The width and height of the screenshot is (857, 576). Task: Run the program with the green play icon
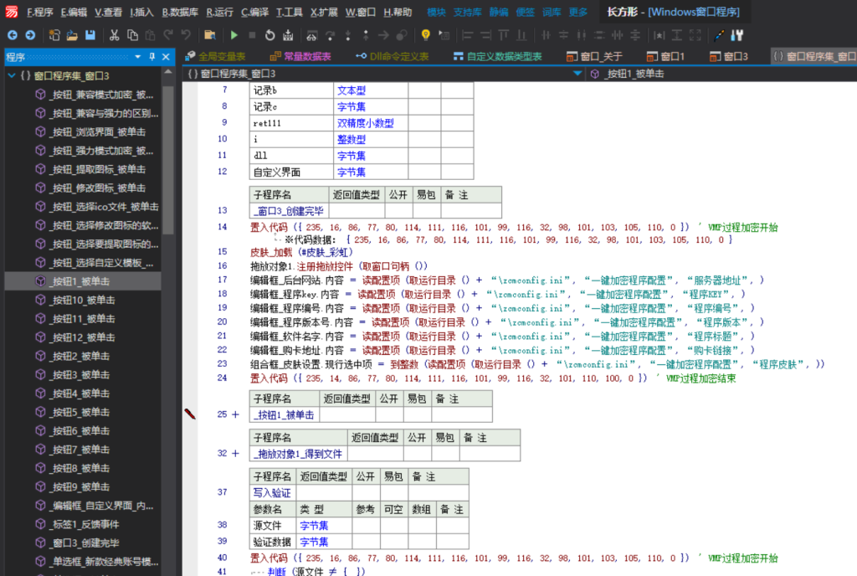click(235, 35)
